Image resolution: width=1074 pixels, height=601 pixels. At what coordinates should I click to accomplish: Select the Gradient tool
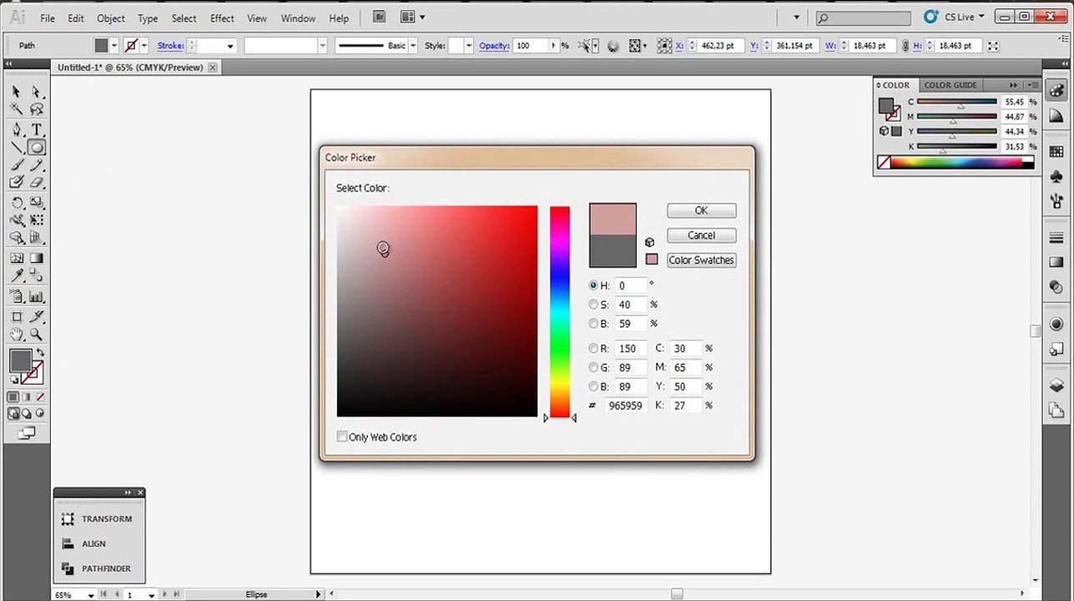pos(37,259)
